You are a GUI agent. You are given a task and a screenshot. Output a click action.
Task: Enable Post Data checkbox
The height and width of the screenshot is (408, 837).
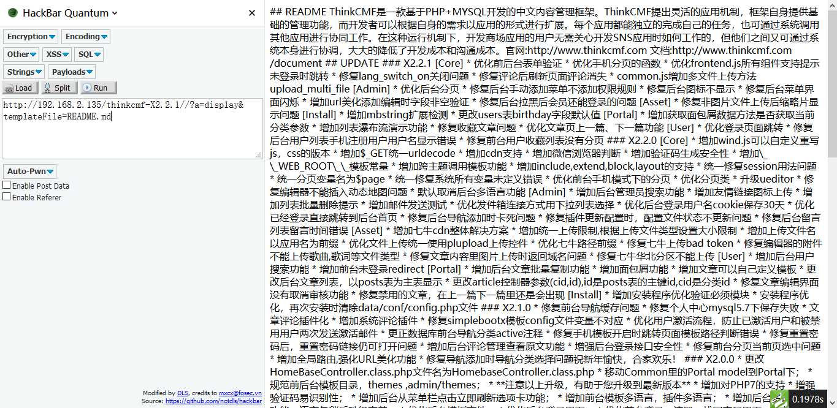pyautogui.click(x=7, y=185)
